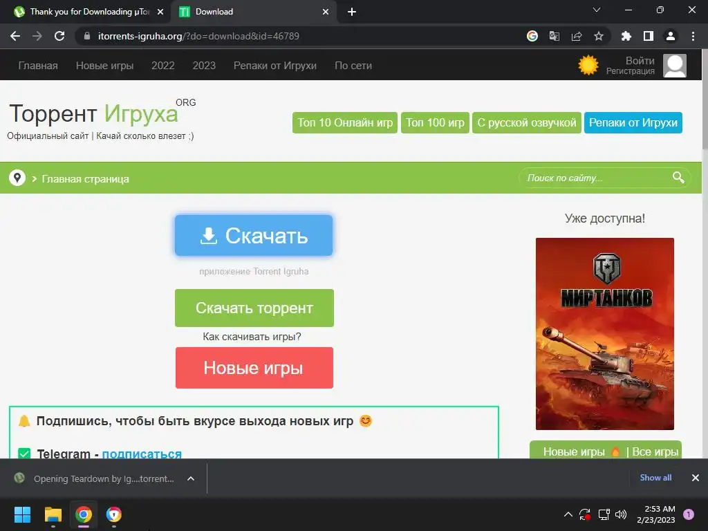Screen dimensions: 708x531
Task: Click the search magnifier icon
Action: coord(678,178)
